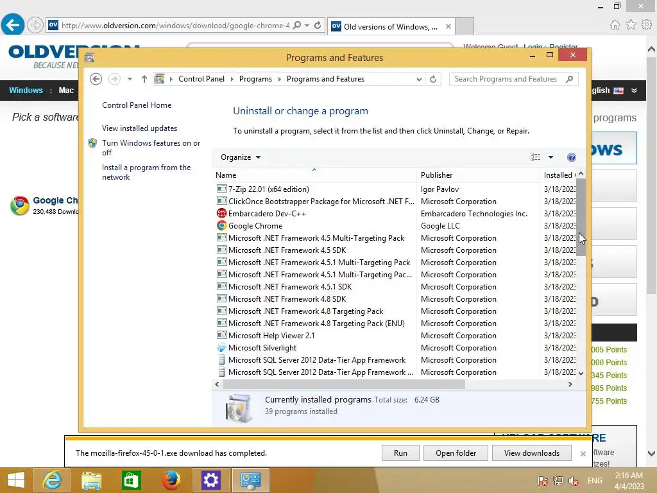Click the Embarcadero Dev-C++ icon
The image size is (657, 493).
[221, 213]
